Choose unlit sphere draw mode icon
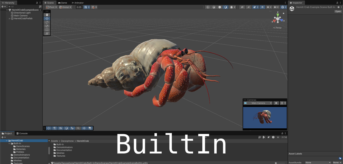Screen dimensions: 343x164 tap(220, 7)
